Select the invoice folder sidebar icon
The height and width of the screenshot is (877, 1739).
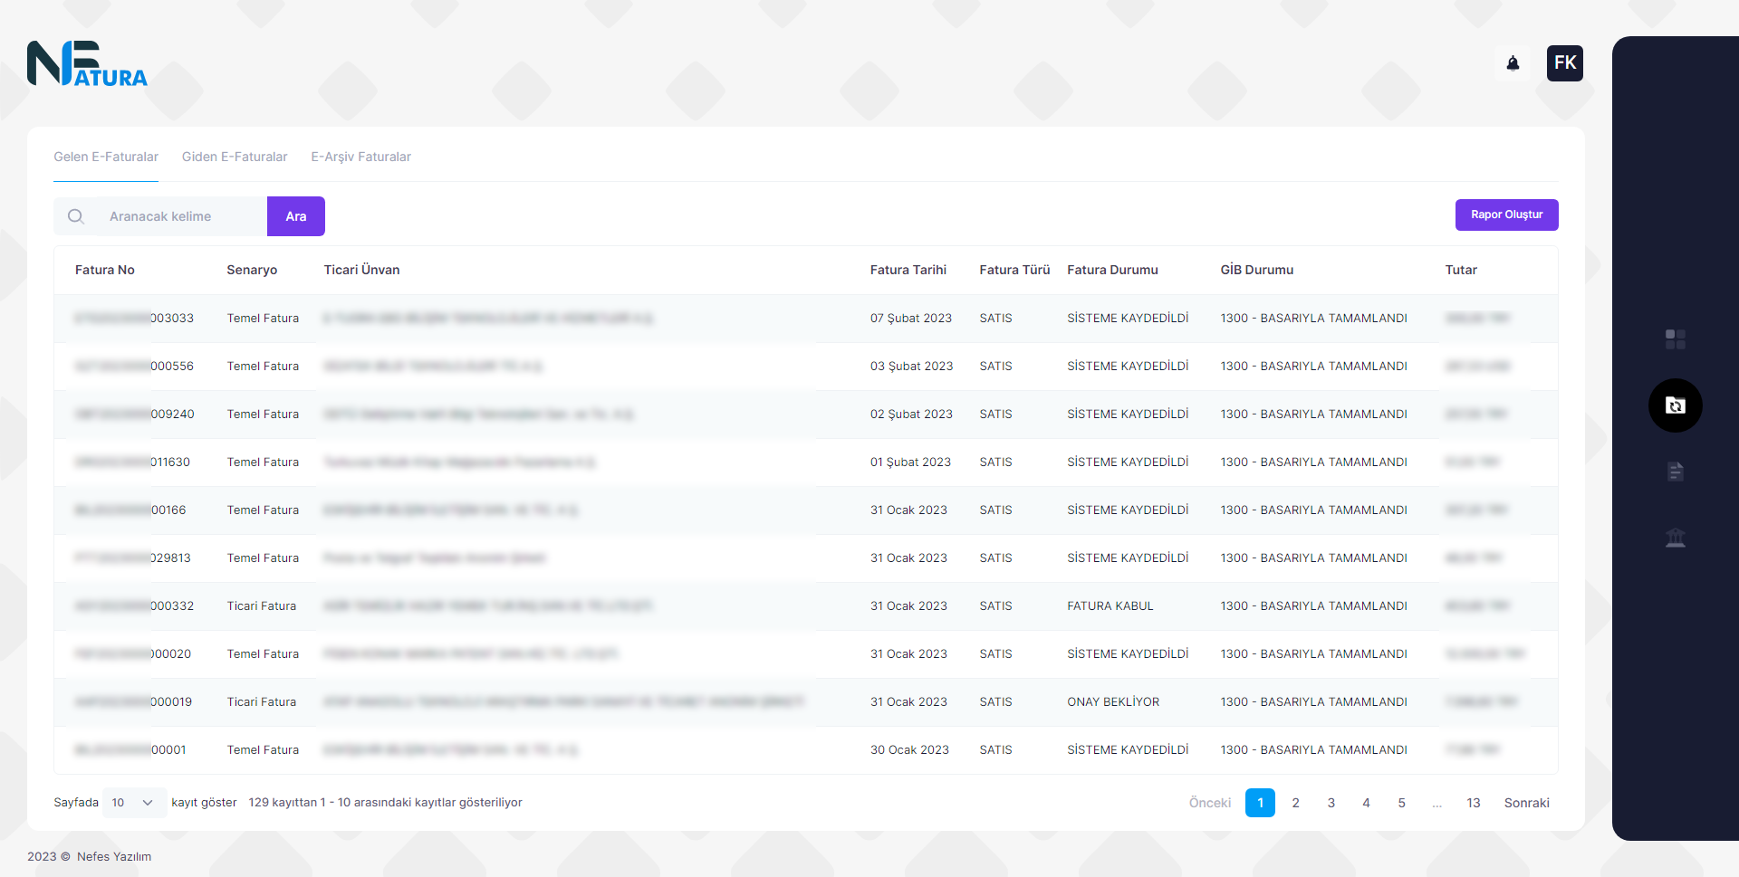tap(1675, 405)
